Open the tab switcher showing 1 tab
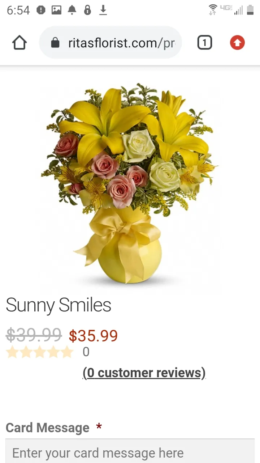 coord(204,43)
